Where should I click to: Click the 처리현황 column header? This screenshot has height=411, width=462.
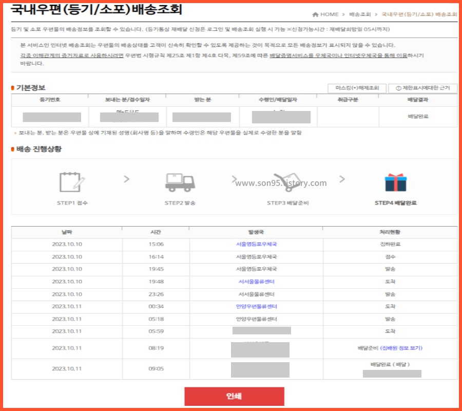pyautogui.click(x=390, y=232)
